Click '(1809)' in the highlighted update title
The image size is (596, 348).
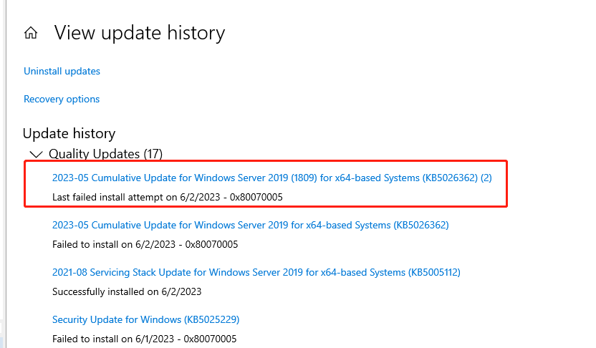pyautogui.click(x=304, y=178)
